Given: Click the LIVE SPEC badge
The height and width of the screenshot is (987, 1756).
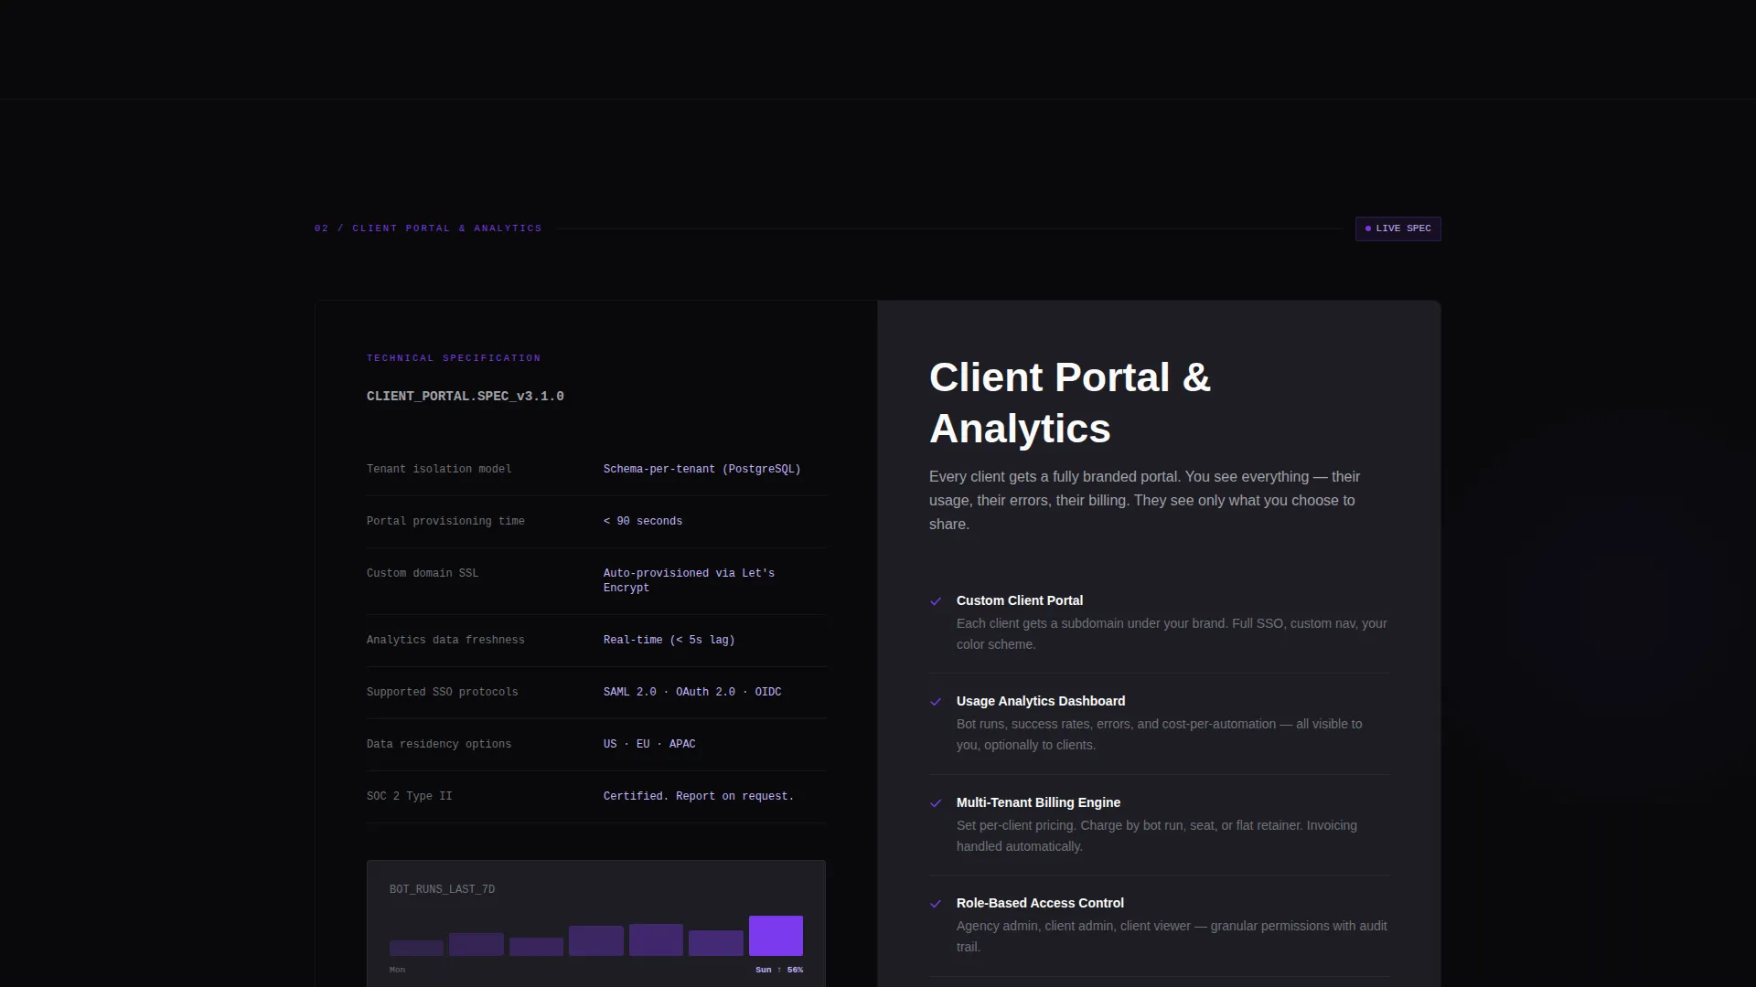Looking at the screenshot, I should point(1397,228).
